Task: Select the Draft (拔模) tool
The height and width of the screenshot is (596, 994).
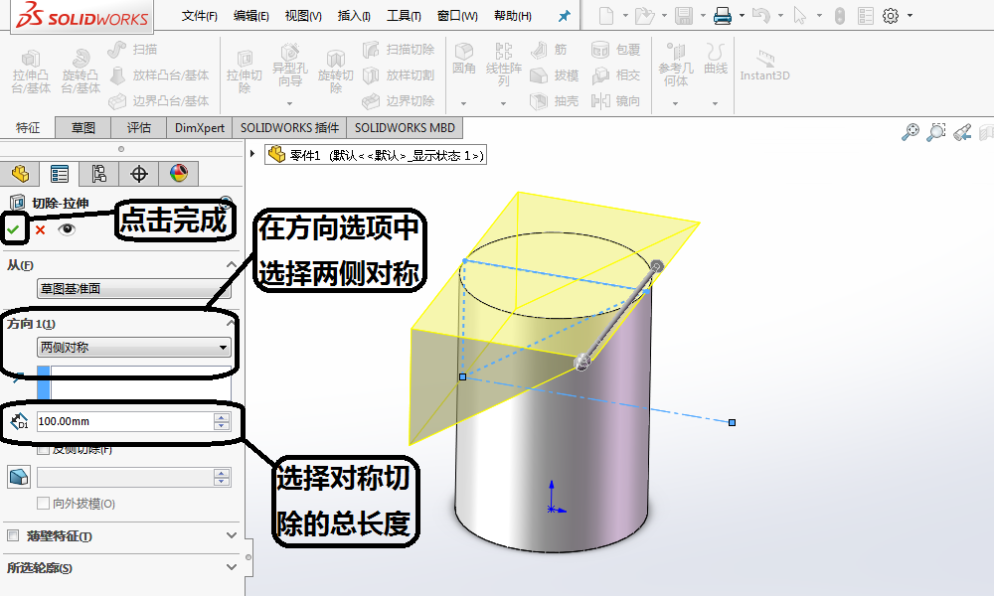Action: [x=554, y=75]
